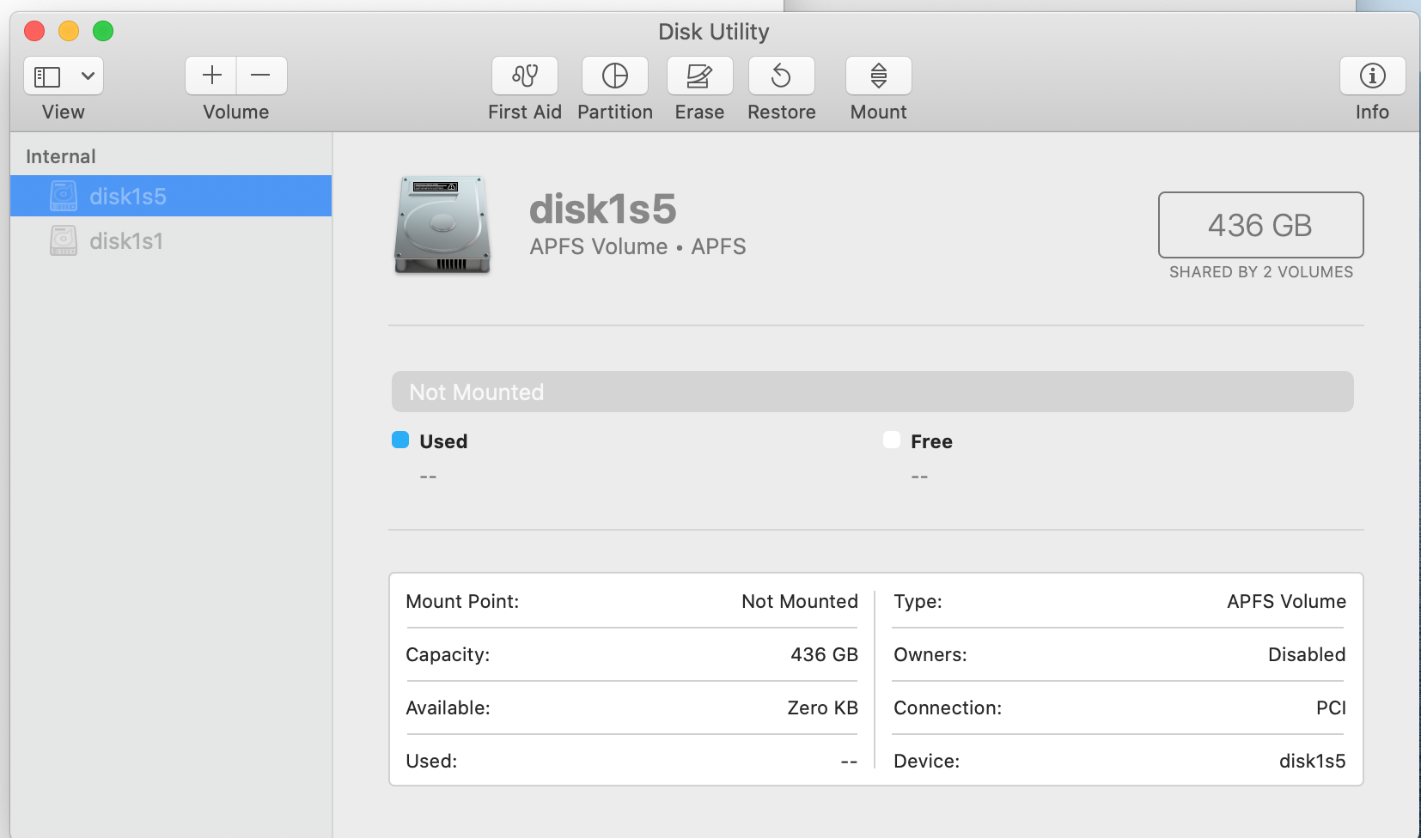Viewport: 1421px width, 838px height.
Task: Click the Connection PCI value
Action: (x=1331, y=707)
